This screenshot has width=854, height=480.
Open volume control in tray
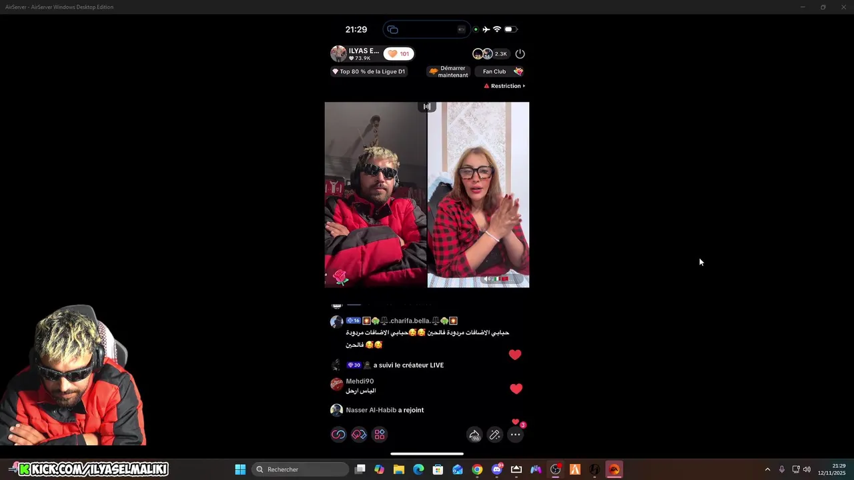click(x=807, y=469)
